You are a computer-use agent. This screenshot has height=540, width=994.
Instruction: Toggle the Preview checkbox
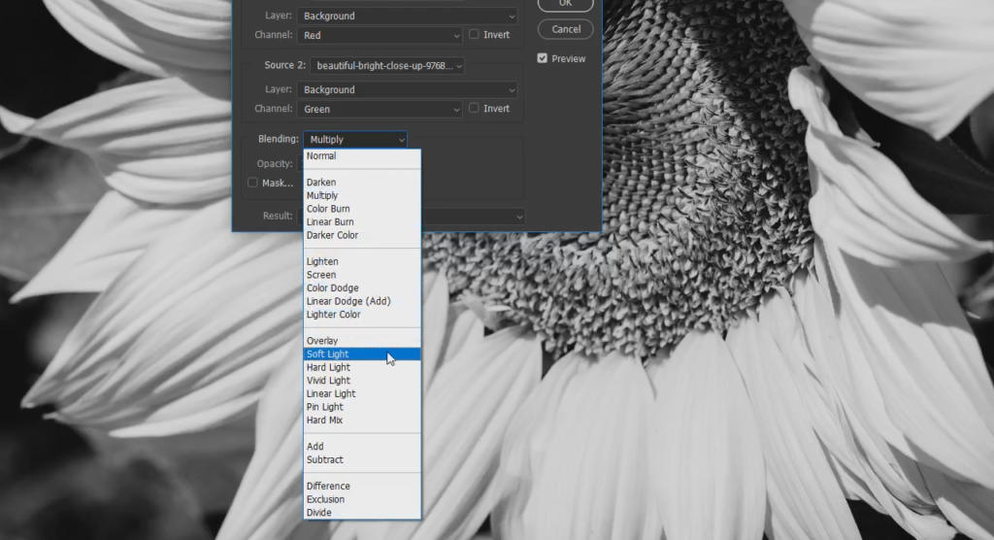coord(543,59)
